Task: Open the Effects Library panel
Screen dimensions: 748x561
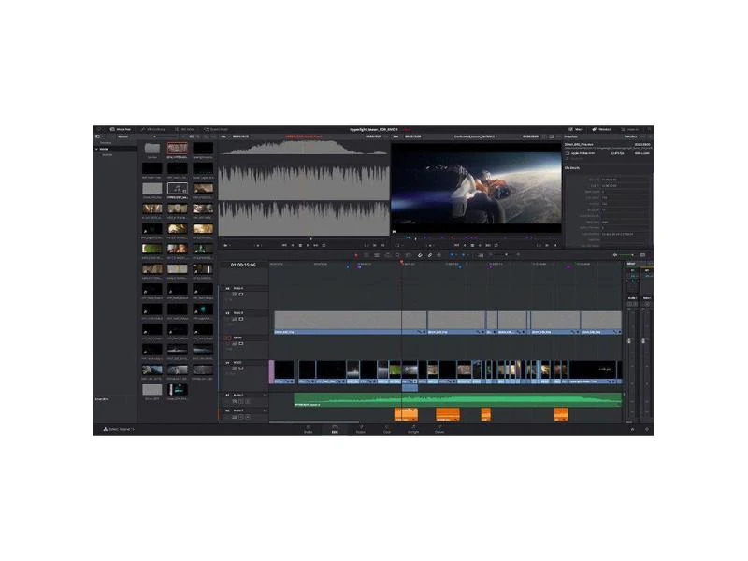Action: [x=152, y=129]
